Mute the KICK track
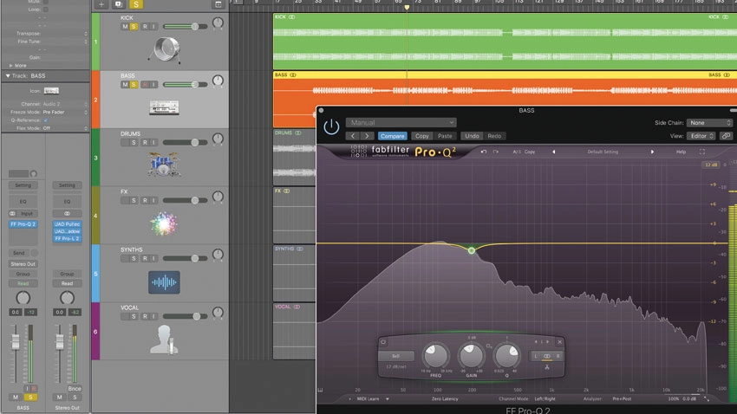 [125, 27]
